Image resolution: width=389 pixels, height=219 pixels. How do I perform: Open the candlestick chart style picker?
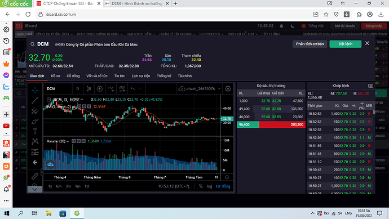[x=89, y=89]
